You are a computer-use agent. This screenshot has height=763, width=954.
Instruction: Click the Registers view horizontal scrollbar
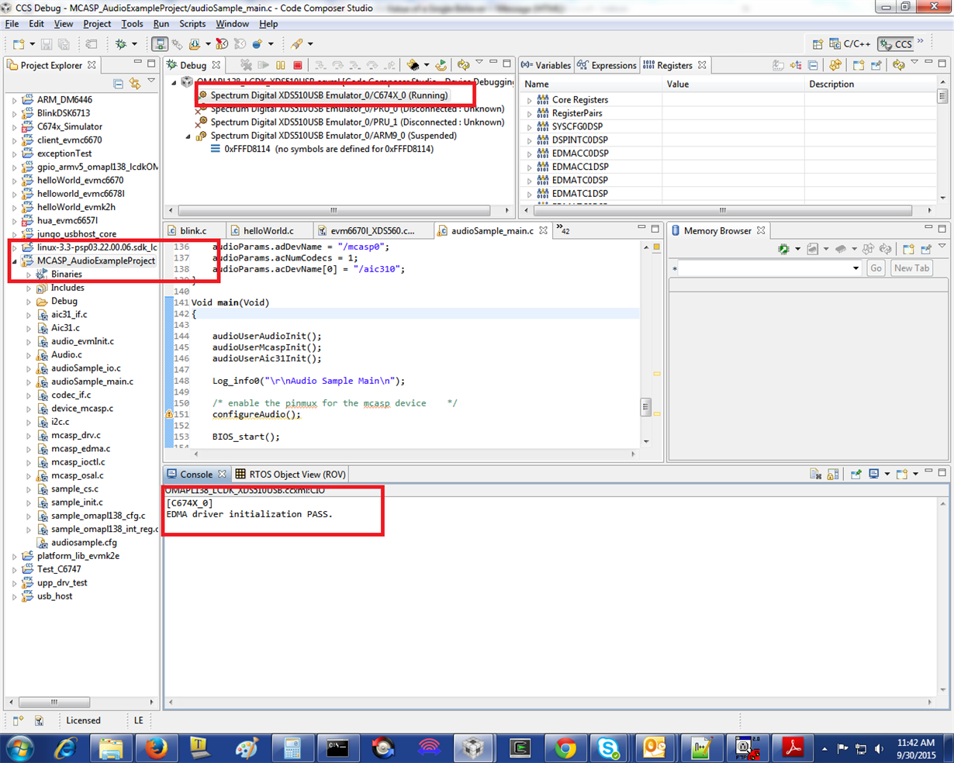pyautogui.click(x=721, y=210)
